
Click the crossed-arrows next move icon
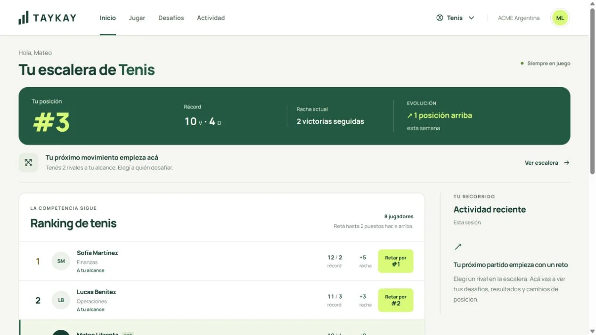[28, 163]
